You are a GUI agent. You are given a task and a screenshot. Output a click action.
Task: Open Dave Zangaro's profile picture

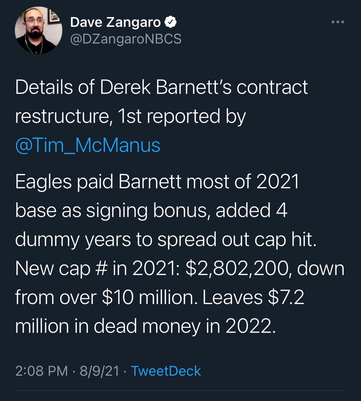38,30
